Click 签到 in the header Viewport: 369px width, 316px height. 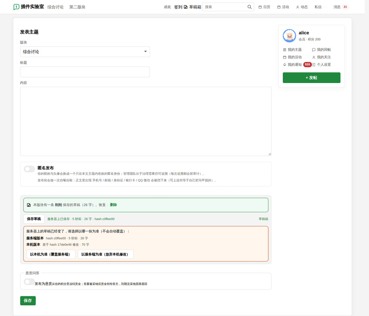[178, 7]
